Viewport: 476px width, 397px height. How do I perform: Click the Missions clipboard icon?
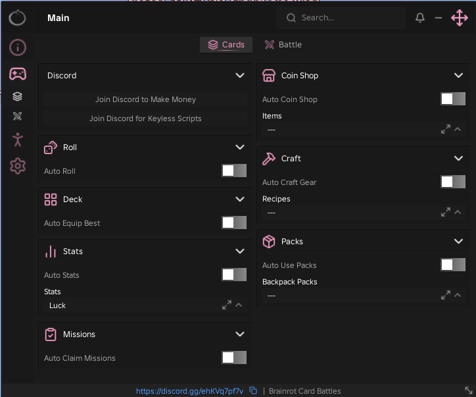tap(51, 334)
